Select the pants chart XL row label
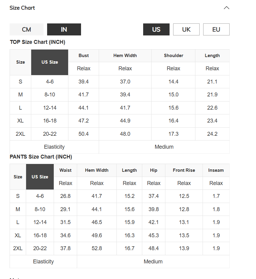This screenshot has width=256, height=279. tap(18, 235)
